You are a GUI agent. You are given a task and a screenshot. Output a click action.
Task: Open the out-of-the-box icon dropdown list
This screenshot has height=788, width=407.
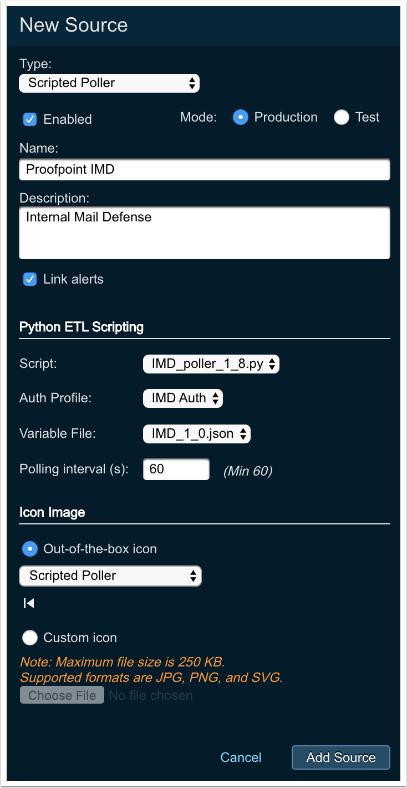110,576
